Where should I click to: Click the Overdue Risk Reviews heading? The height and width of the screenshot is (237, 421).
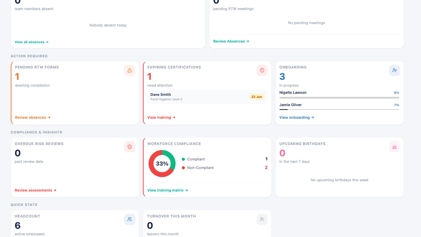39,144
